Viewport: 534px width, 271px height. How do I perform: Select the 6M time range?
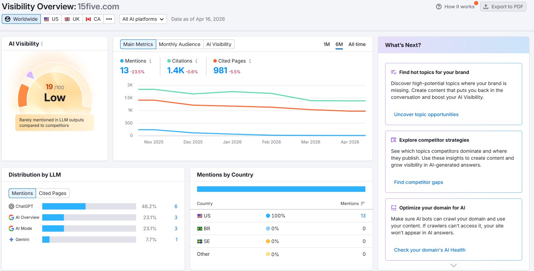pyautogui.click(x=339, y=44)
